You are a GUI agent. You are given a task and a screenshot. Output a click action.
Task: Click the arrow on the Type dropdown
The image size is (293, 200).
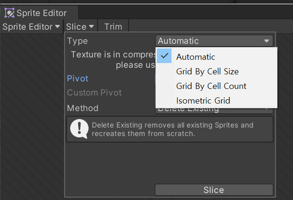pos(267,41)
